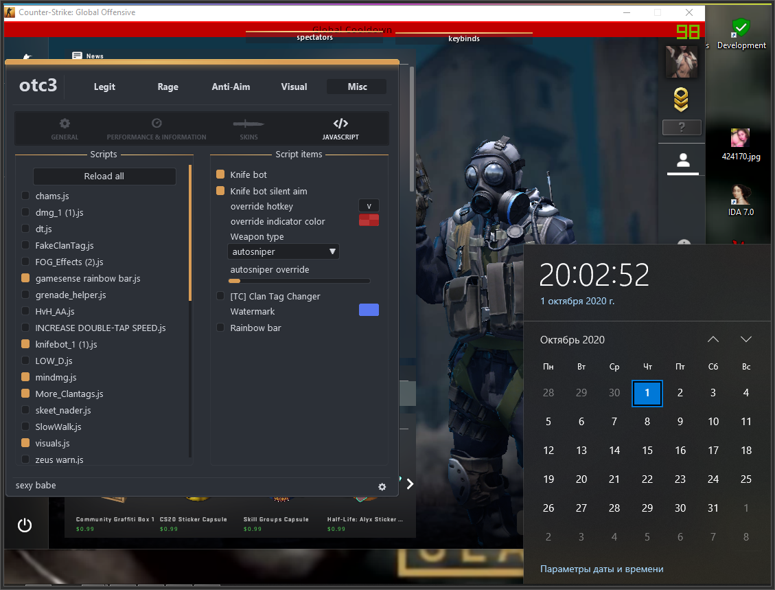Screen dimensions: 775x590
Task: Adjust the autosniper override slider
Action: click(x=299, y=281)
